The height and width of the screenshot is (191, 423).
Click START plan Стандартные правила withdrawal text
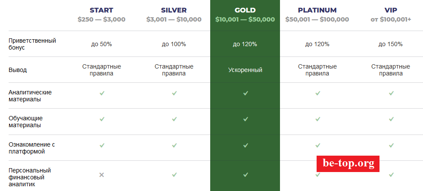102,70
